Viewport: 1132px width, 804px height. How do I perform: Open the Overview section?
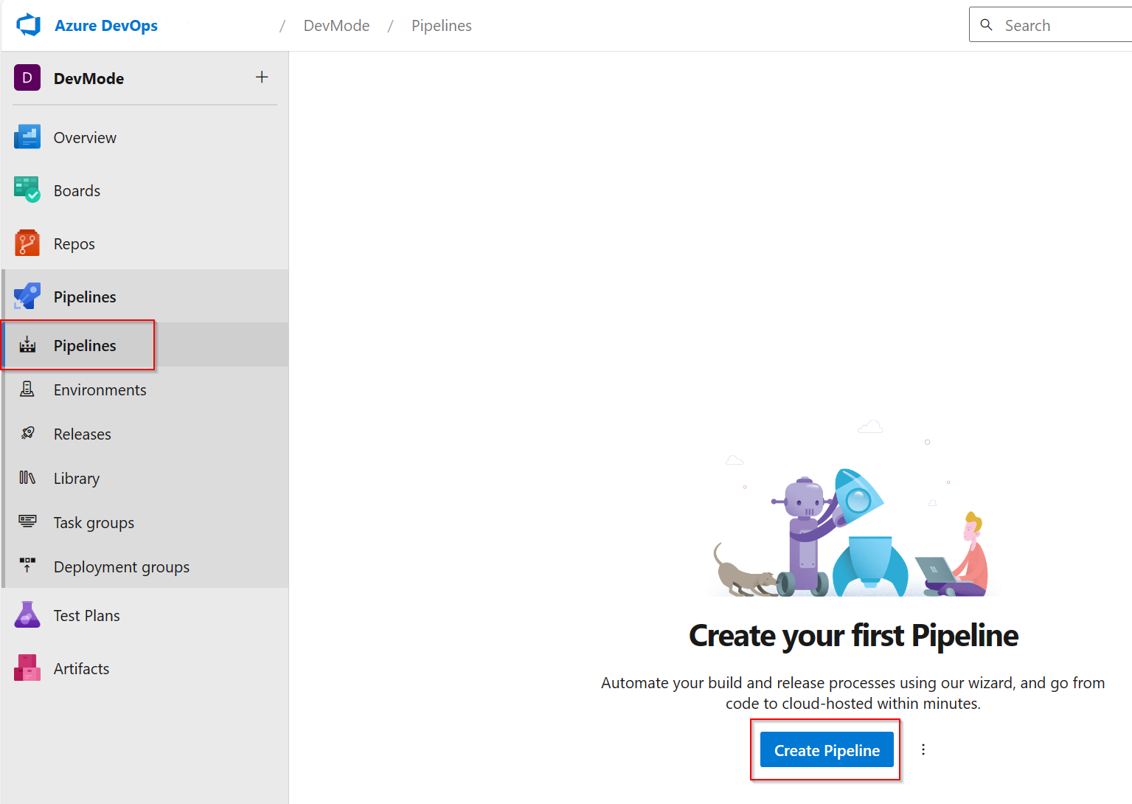pyautogui.click(x=27, y=137)
